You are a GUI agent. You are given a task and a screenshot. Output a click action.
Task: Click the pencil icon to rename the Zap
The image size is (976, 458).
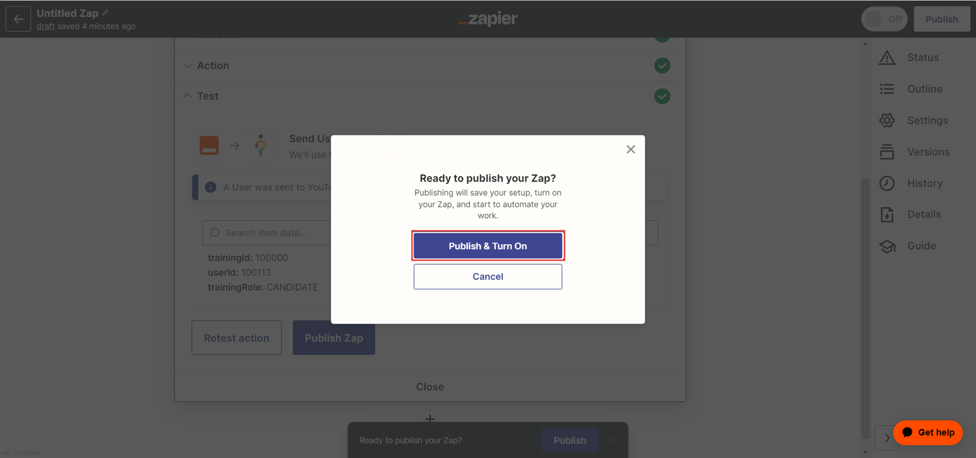106,12
